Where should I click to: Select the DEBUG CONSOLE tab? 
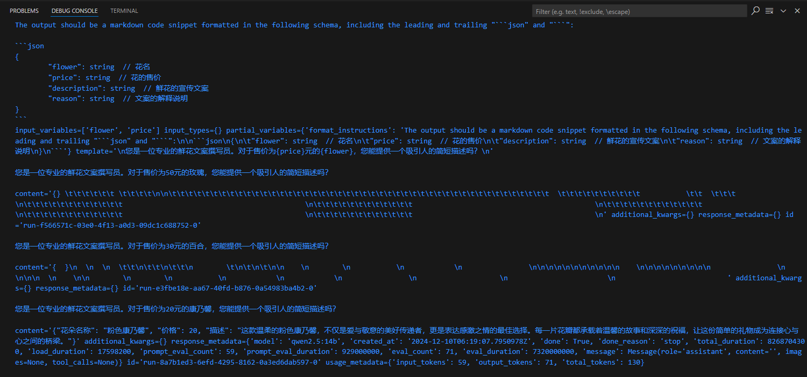click(x=74, y=11)
